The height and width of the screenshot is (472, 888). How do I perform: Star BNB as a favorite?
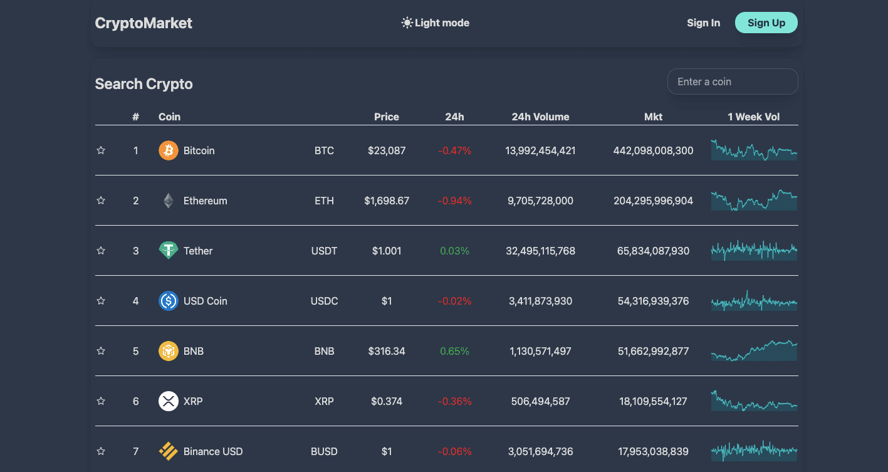tap(101, 351)
